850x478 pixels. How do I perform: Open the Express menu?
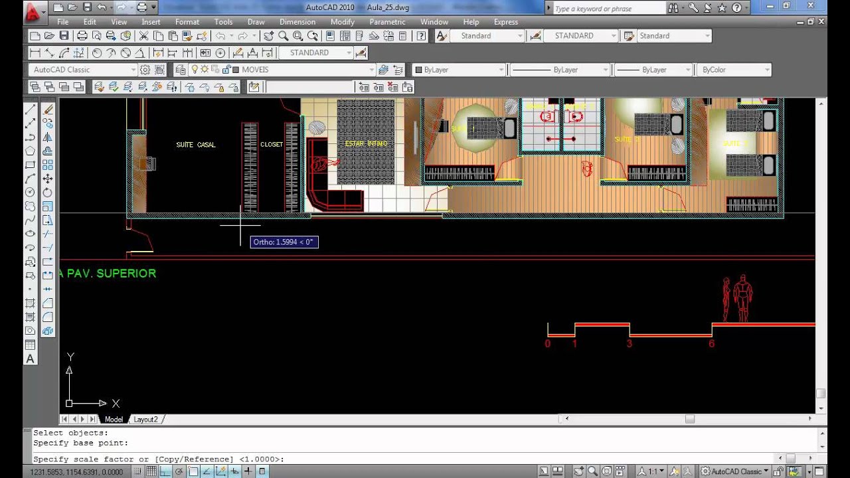(506, 22)
